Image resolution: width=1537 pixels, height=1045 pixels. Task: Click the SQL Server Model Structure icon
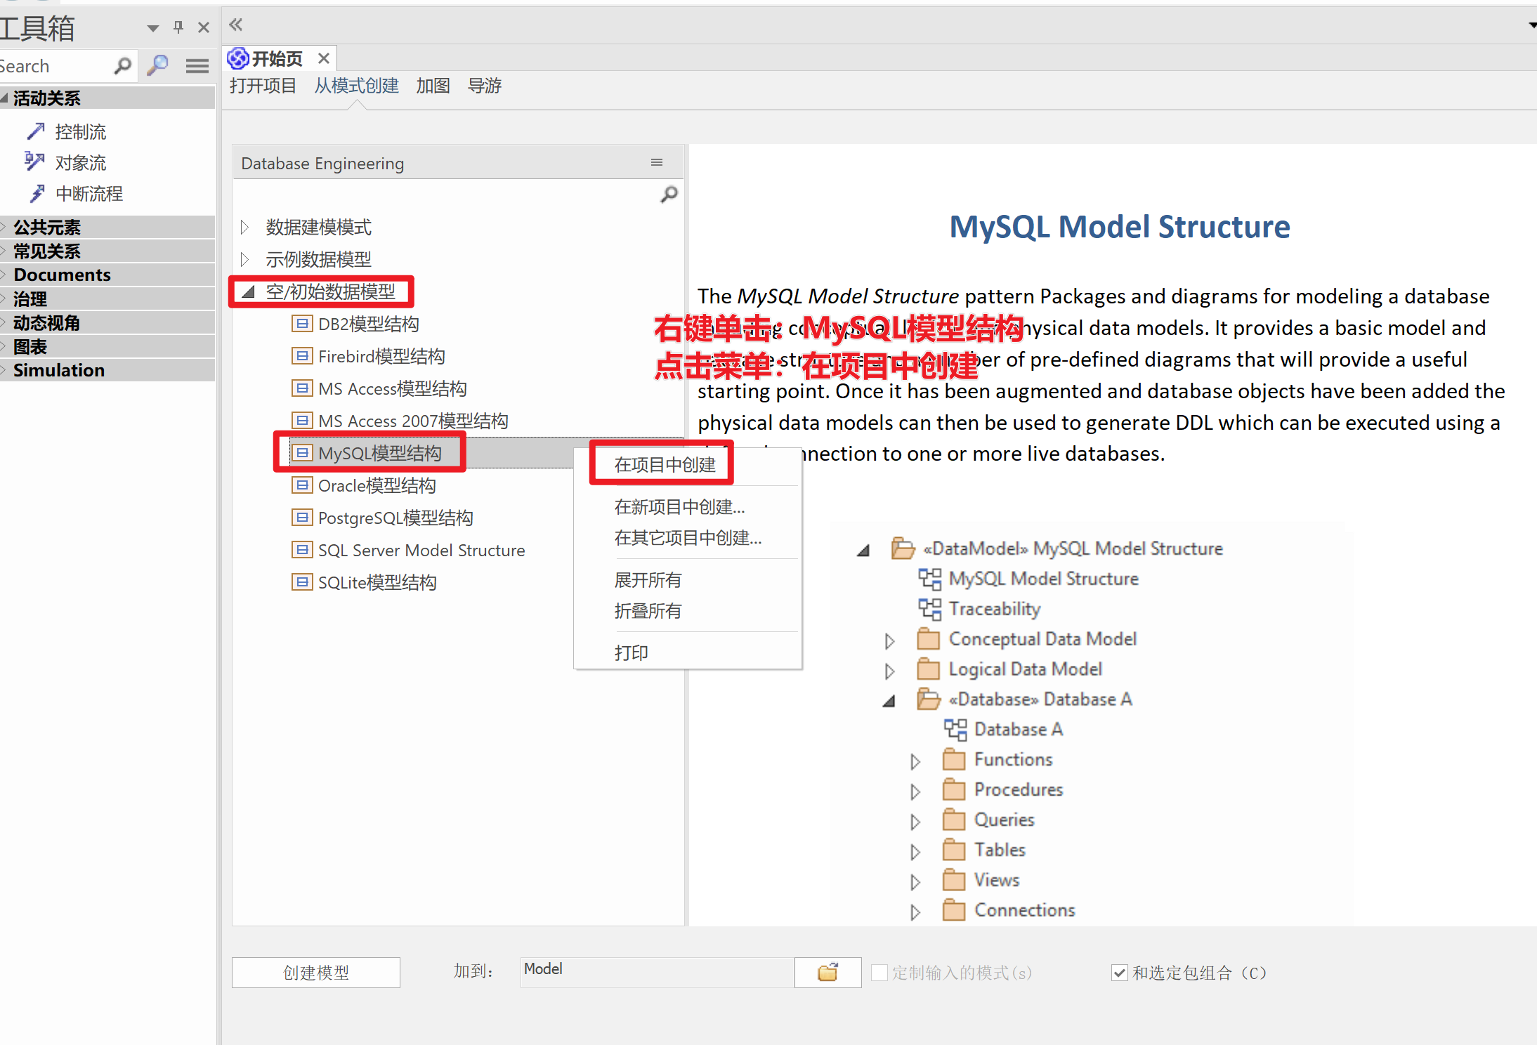pyautogui.click(x=301, y=550)
